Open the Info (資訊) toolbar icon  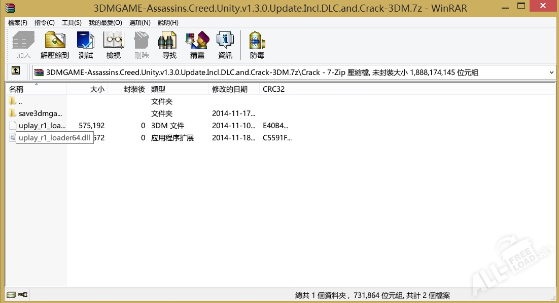[x=225, y=45]
